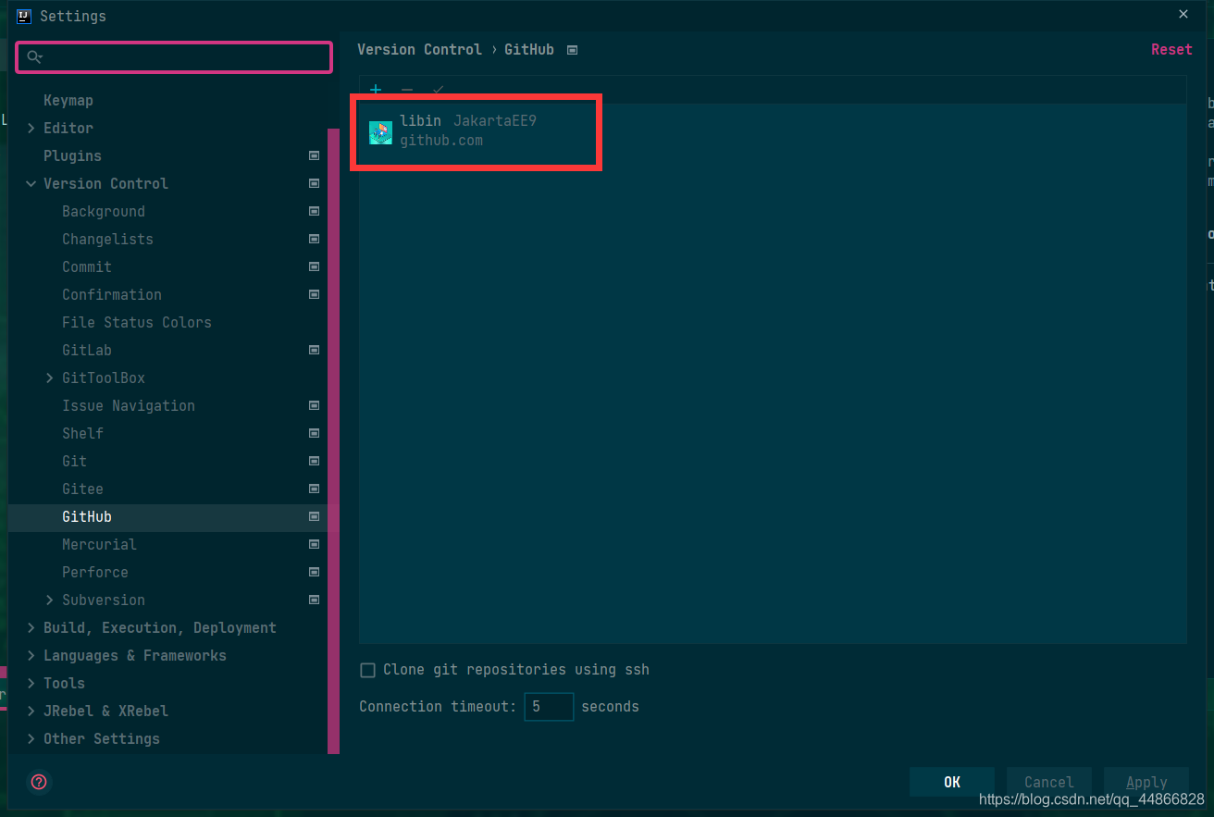
Task: Select the GitLab settings item
Action: pyautogui.click(x=87, y=350)
